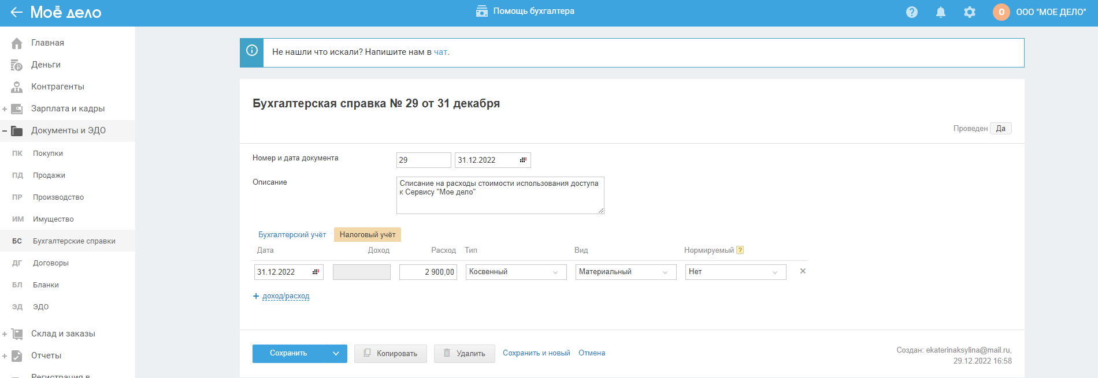Viewport: 1098px width, 378px height.
Task: Open Покупки submenu item
Action: (x=48, y=154)
